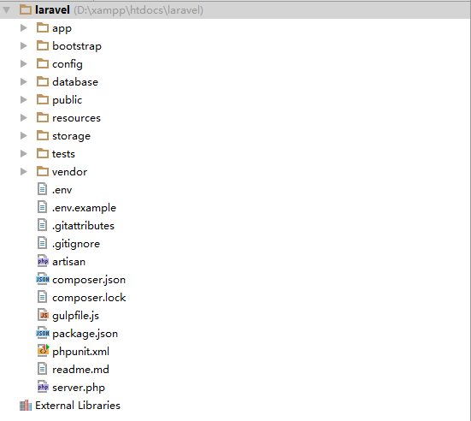This screenshot has width=471, height=421.
Task: Select the .env.example file name
Action: pyautogui.click(x=84, y=208)
